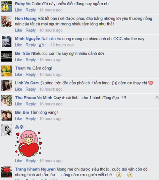The width and height of the screenshot is (159, 180).
Task: Click Bê Trần's dark profile picture
Action: 7,56
